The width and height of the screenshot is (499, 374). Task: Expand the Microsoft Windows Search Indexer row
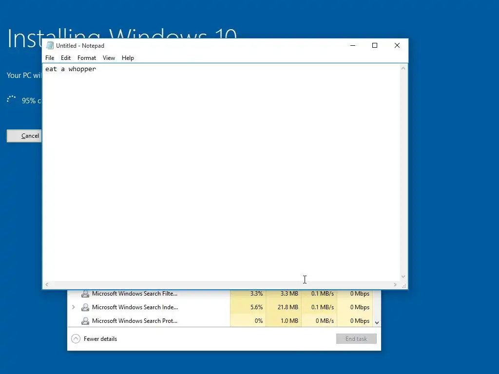tap(74, 307)
